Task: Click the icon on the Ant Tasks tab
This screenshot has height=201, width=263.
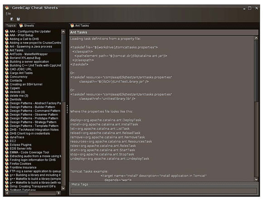Action: point(72,25)
